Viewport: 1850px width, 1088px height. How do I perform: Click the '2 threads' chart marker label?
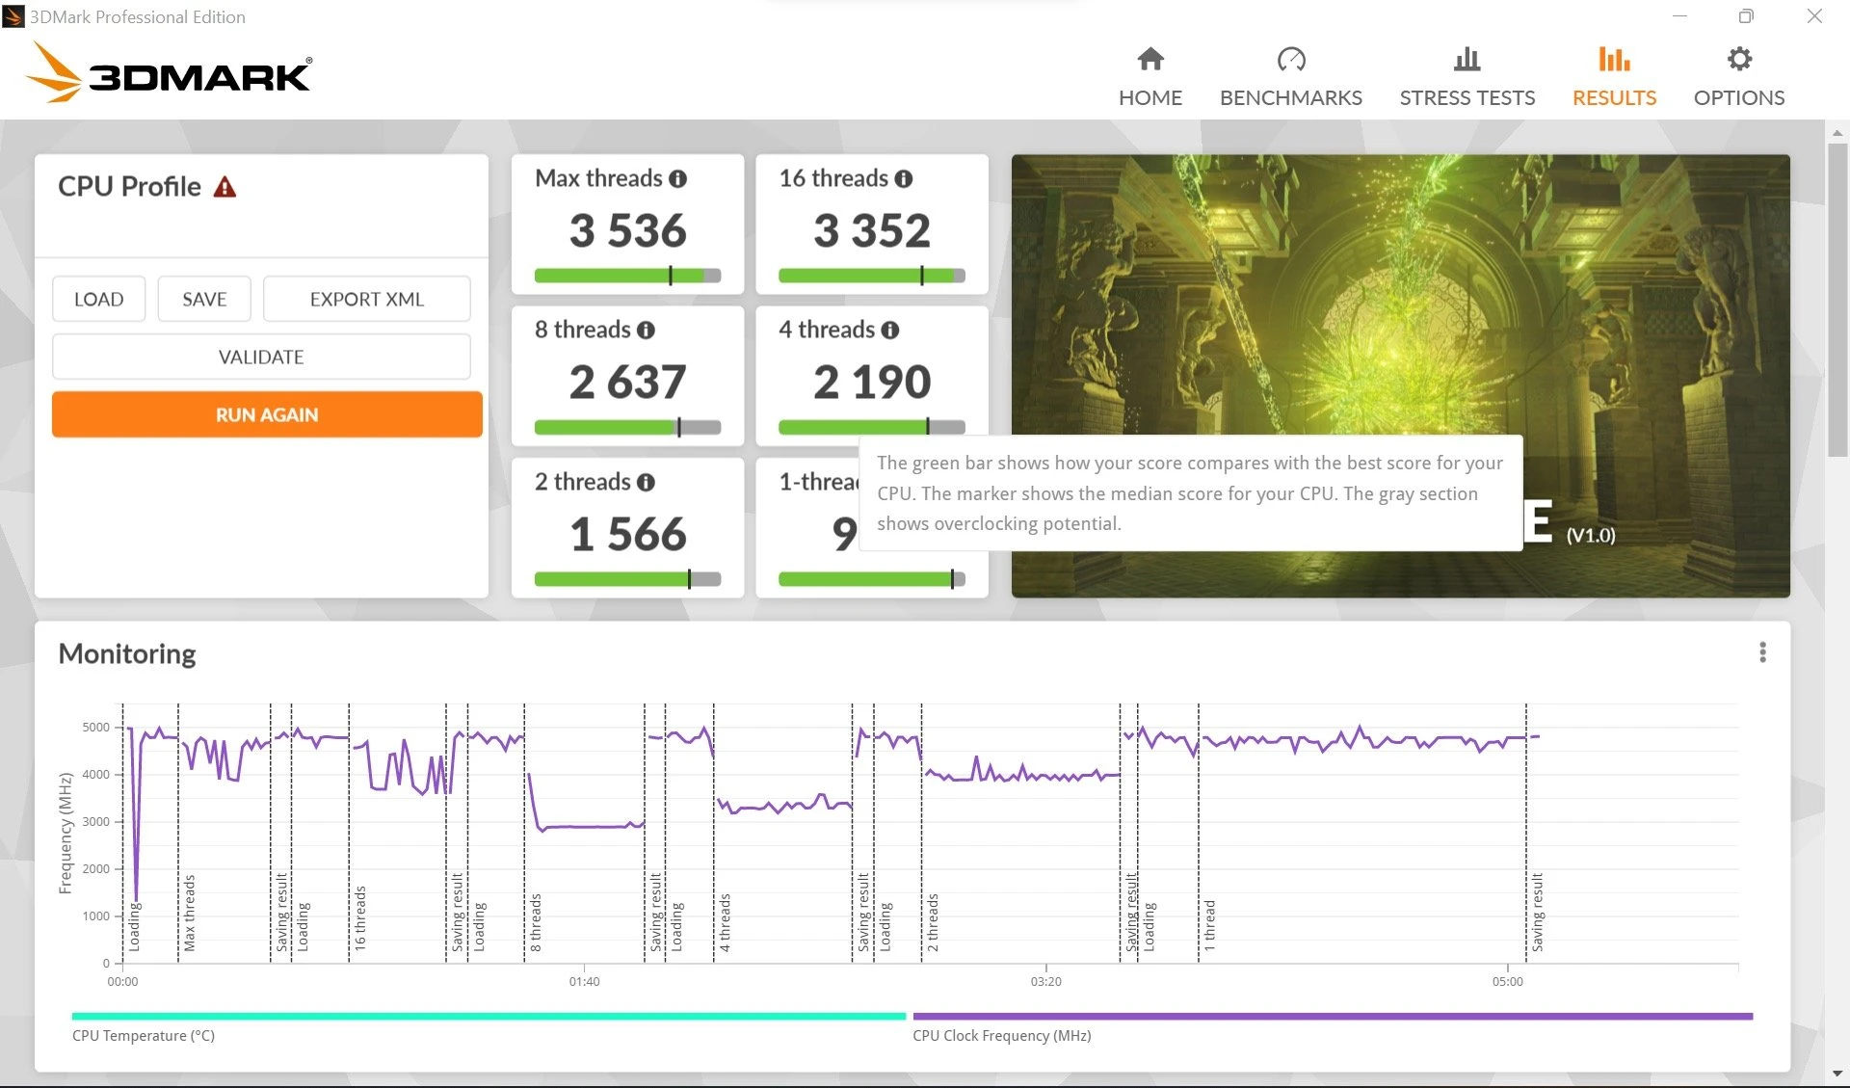(x=933, y=922)
